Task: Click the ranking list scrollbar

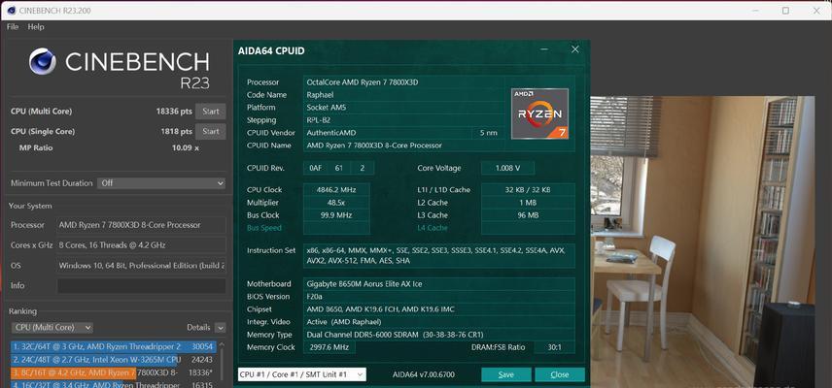Action: [x=222, y=364]
